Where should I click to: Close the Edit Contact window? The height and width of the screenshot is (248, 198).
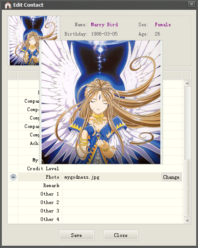point(191,4)
